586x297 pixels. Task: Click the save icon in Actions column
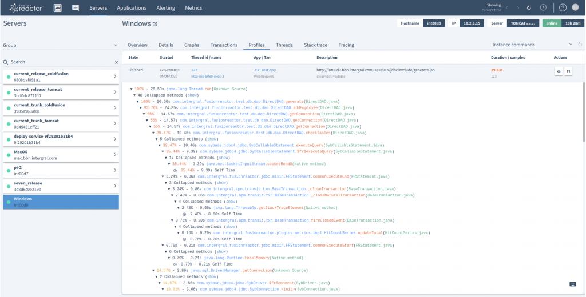point(568,71)
